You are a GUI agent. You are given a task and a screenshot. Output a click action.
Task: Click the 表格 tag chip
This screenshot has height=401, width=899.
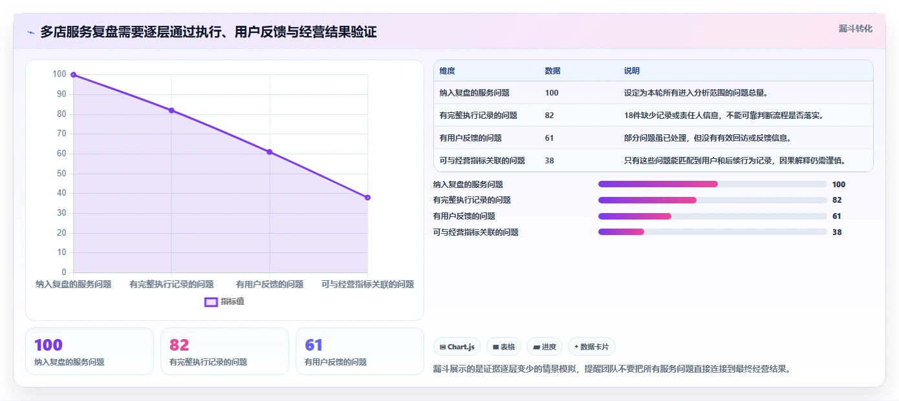(504, 347)
